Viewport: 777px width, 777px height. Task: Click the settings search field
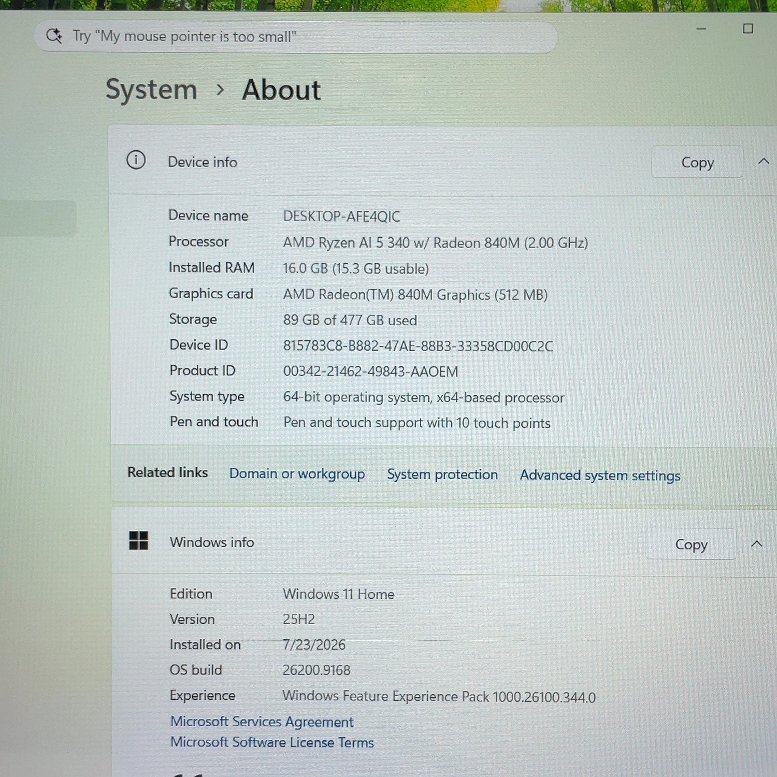[295, 36]
